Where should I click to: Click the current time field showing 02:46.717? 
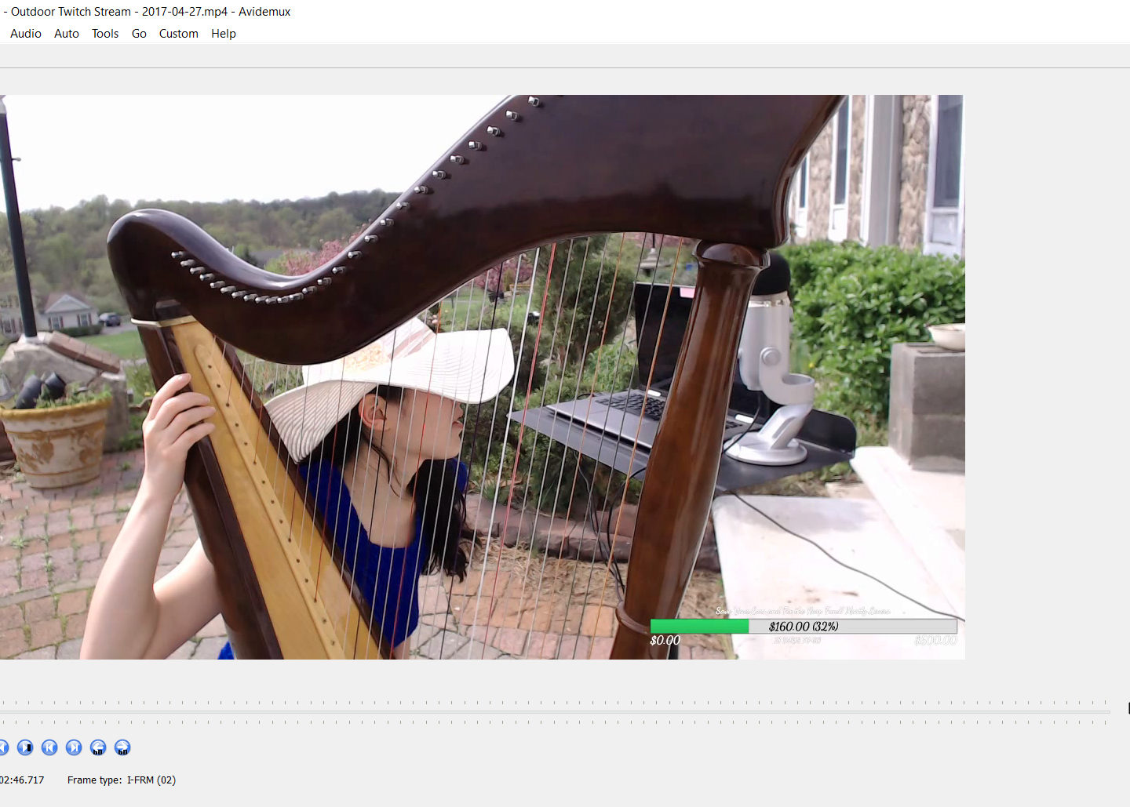[x=23, y=780]
